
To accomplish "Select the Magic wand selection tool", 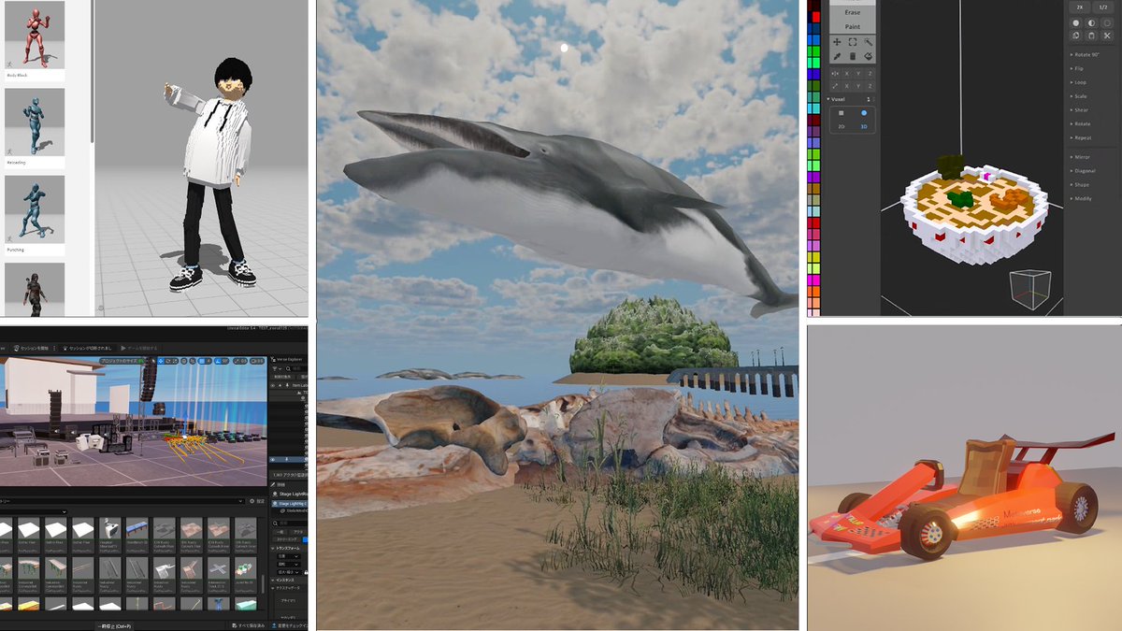I will pyautogui.click(x=869, y=41).
